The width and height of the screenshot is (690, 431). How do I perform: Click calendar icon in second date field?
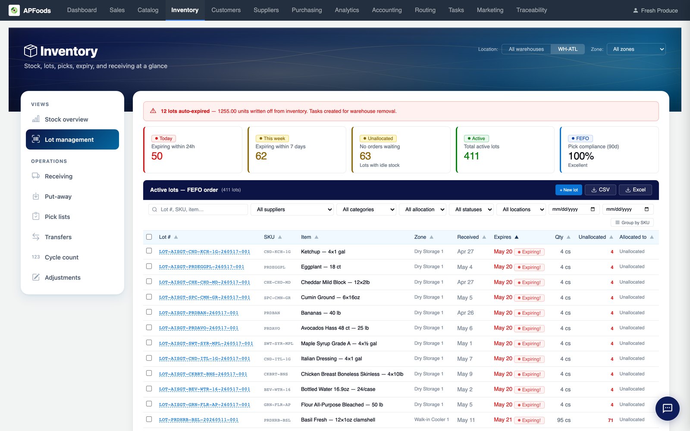point(646,209)
